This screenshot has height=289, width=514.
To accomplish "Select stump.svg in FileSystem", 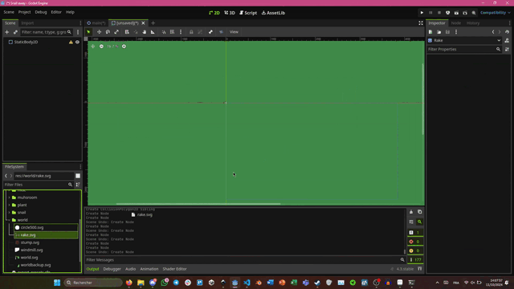I will (x=30, y=242).
